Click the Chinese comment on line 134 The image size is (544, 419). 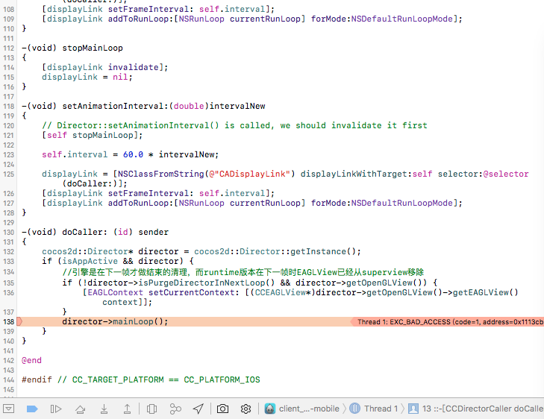coord(243,272)
